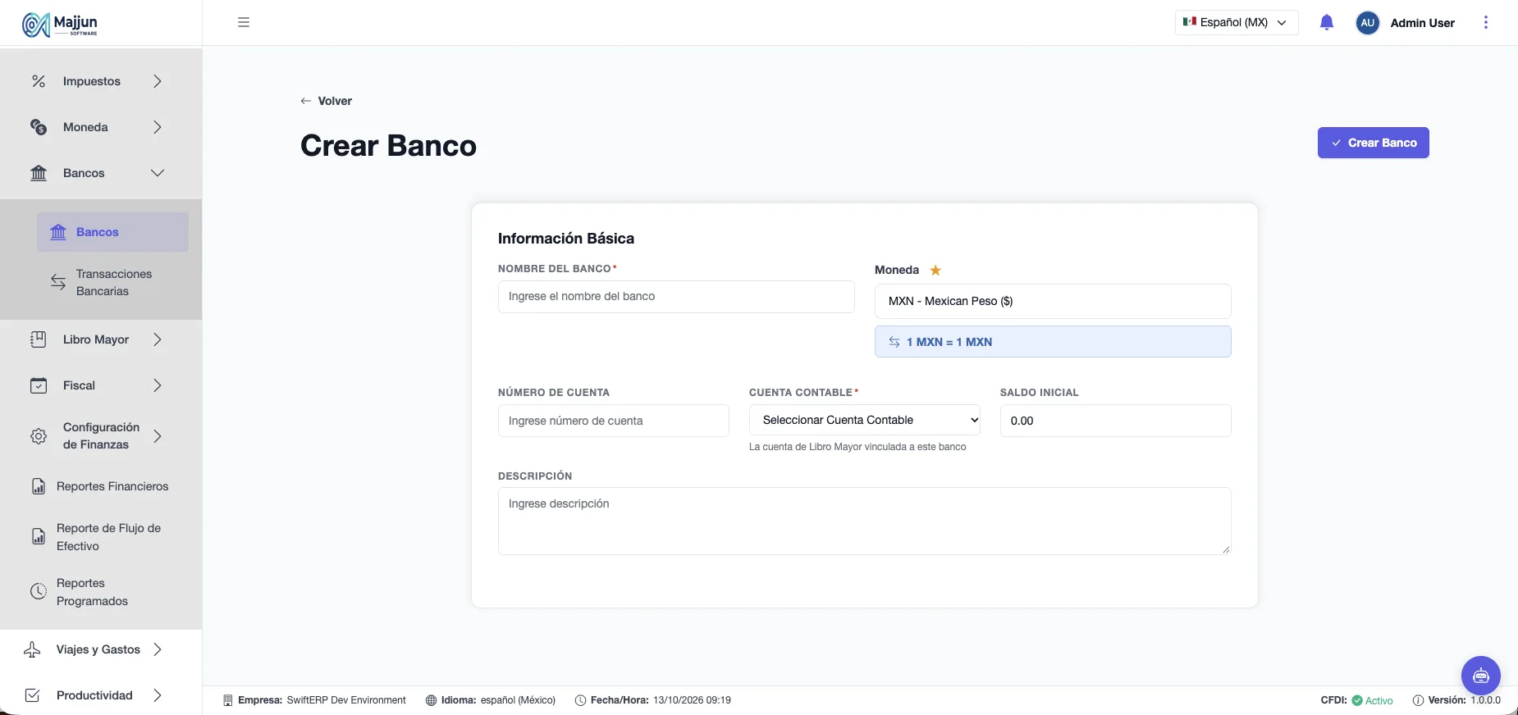Viewport: 1518px width, 715px height.
Task: Click the Viajes y Gastos airplane icon
Action: (32, 649)
